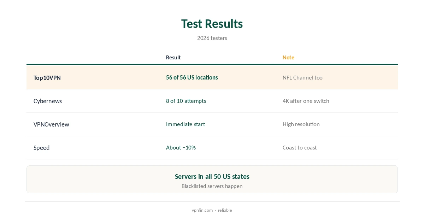The image size is (424, 217).
Task: Click the 'Coast to coast' note
Action: point(300,147)
